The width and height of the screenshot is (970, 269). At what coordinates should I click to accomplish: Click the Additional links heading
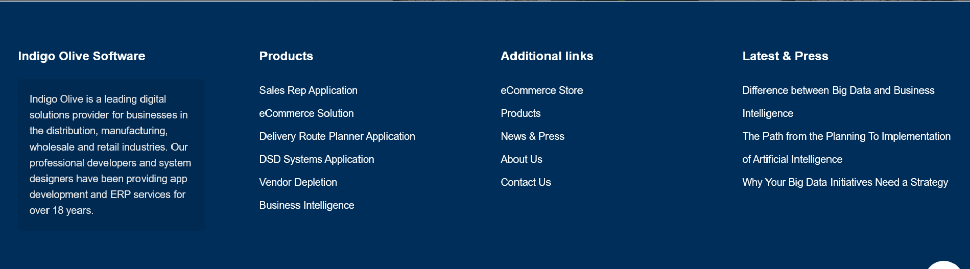pos(547,56)
